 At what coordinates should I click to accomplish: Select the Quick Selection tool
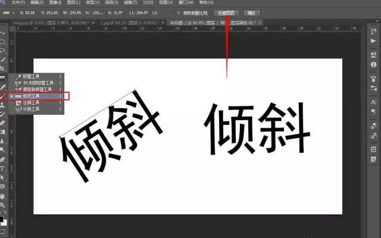click(2, 59)
